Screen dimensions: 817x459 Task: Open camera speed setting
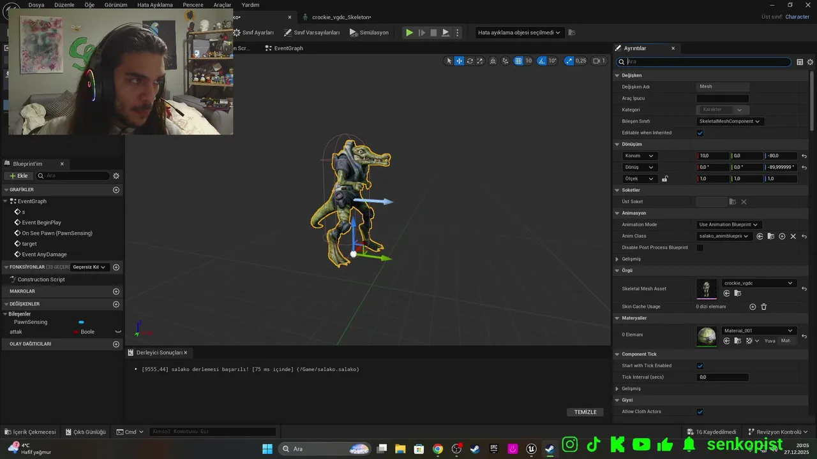click(x=599, y=61)
